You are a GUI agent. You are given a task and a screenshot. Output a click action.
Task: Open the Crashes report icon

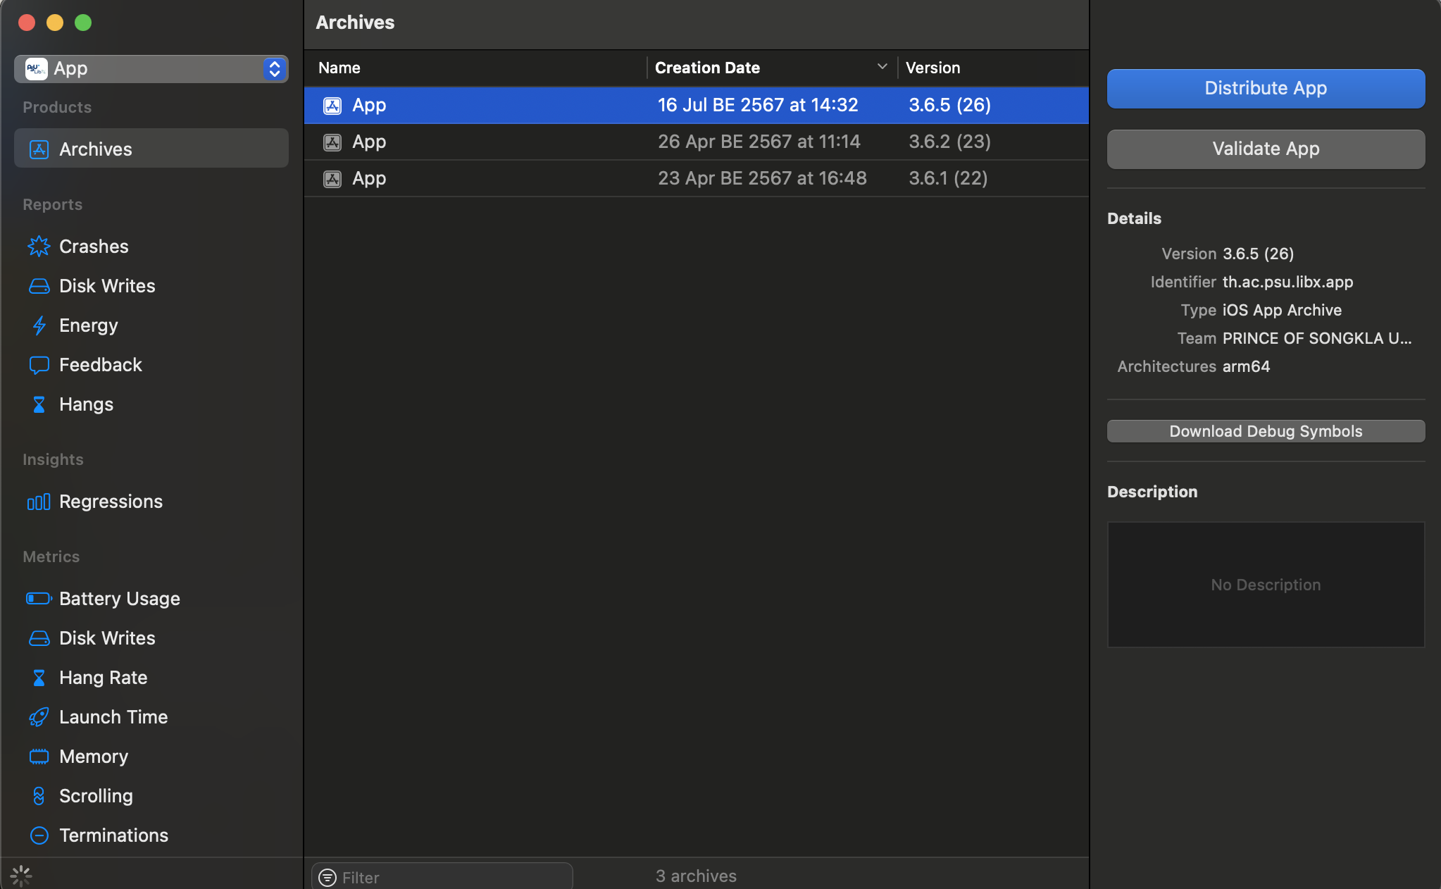[39, 247]
